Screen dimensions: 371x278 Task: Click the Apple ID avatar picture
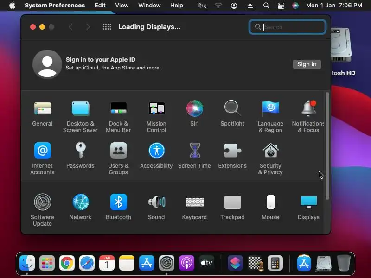click(x=47, y=64)
